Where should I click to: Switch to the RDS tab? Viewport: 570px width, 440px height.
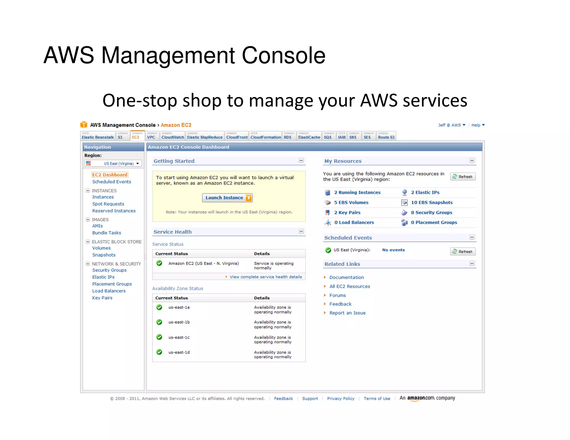coord(289,136)
